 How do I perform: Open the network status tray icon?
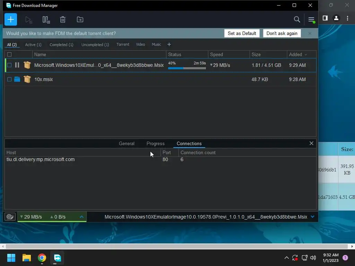[x=304, y=258]
